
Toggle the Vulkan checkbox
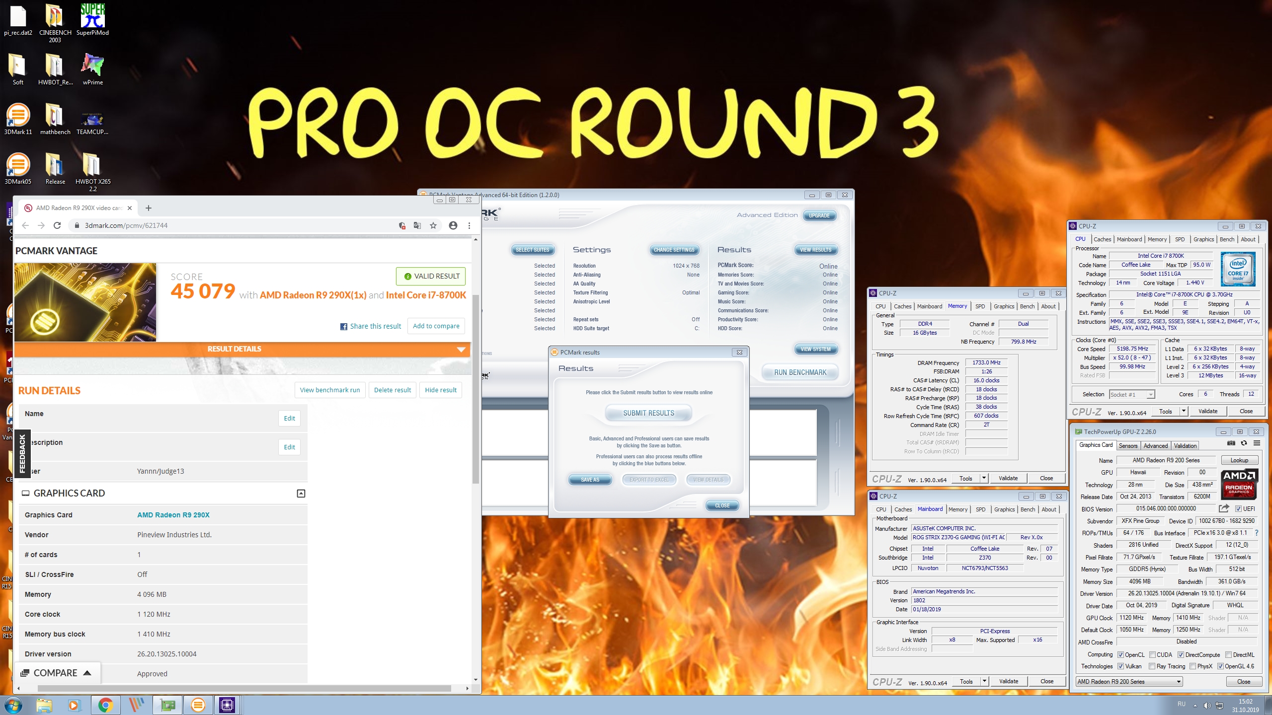click(x=1120, y=666)
